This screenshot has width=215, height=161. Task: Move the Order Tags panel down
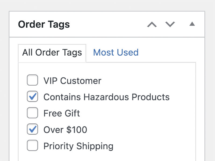tap(170, 24)
